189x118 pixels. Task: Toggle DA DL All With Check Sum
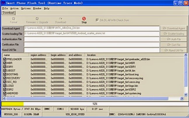(97, 20)
